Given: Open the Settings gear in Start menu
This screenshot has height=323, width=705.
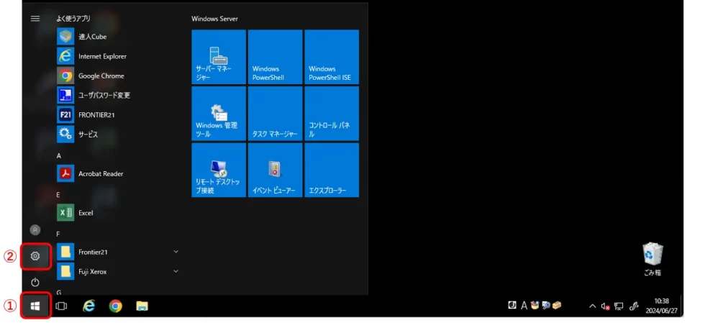Looking at the screenshot, I should (x=35, y=256).
